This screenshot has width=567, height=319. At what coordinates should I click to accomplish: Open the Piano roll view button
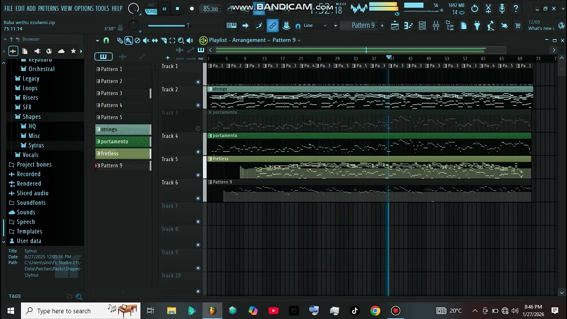(408, 26)
